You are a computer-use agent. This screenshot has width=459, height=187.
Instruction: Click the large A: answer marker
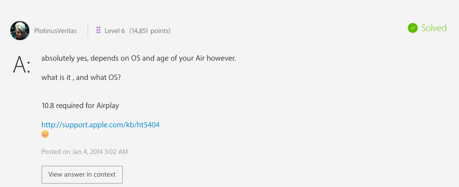coord(21,65)
